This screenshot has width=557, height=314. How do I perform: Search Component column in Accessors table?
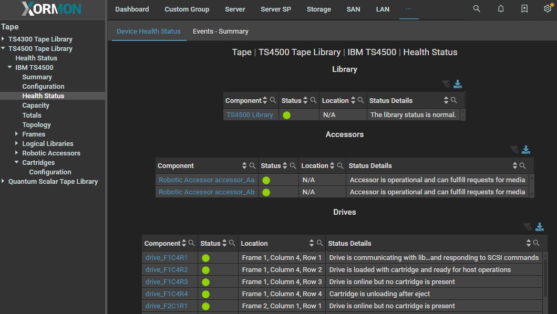click(252, 166)
